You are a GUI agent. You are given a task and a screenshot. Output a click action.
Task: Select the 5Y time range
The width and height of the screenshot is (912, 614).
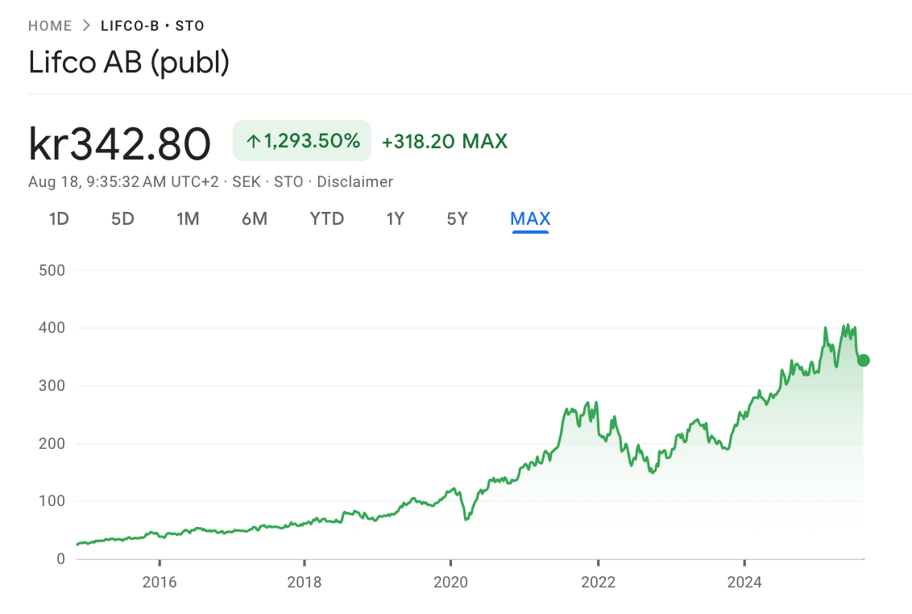tap(457, 218)
